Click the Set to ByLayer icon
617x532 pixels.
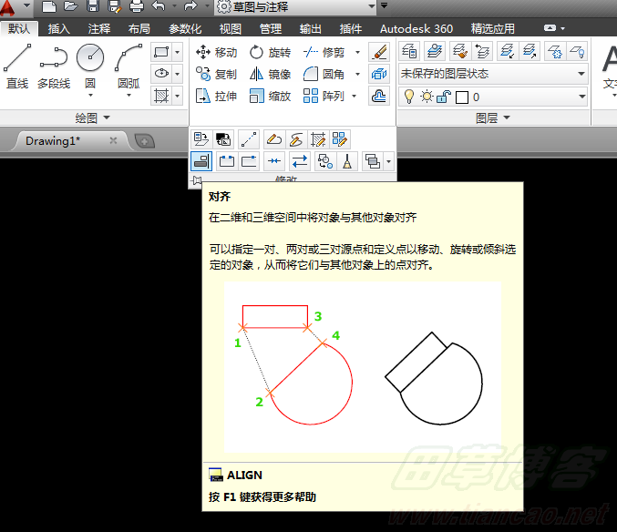[201, 139]
